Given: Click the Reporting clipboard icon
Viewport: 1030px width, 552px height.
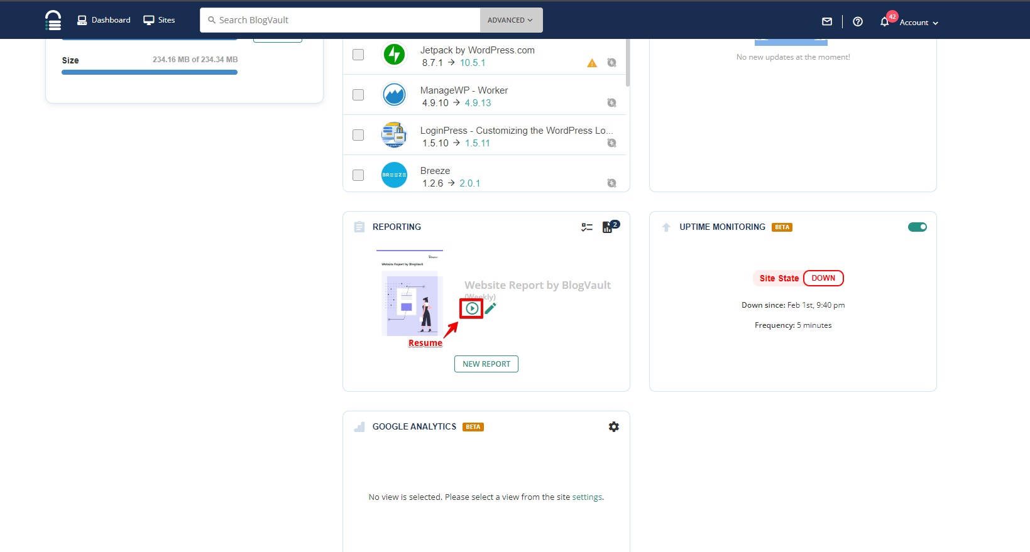Looking at the screenshot, I should pos(359,227).
